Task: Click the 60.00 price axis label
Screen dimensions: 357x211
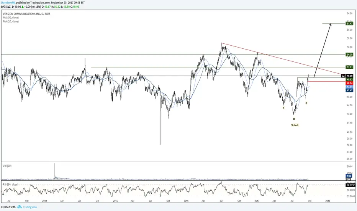Action: coord(349,30)
